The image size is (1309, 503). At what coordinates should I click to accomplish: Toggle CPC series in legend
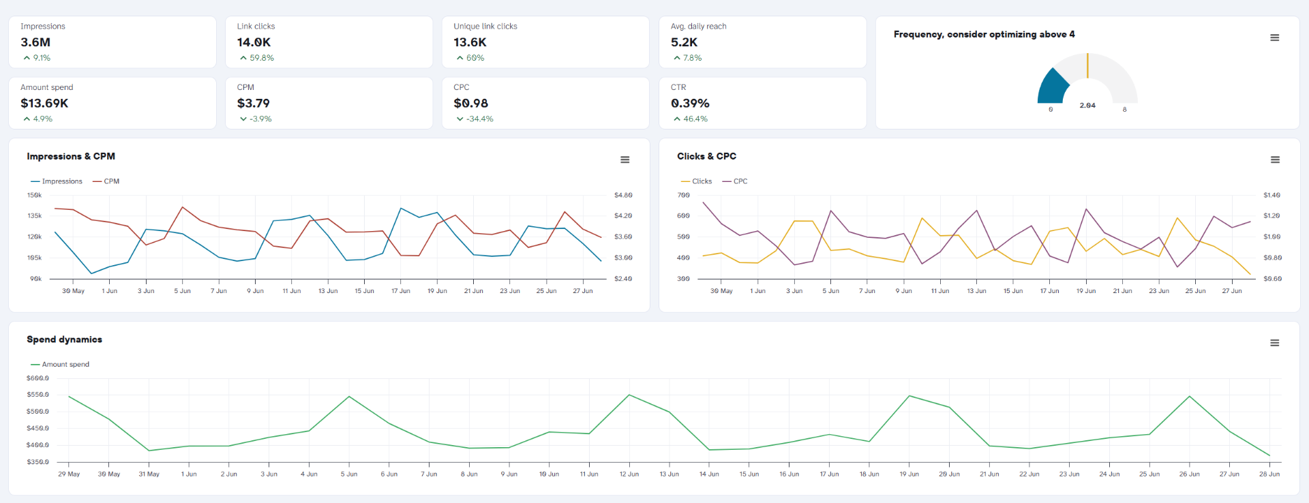click(735, 181)
